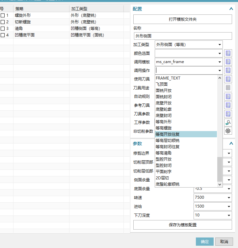Tick the checkbox for row 4 凹槽底平面
238x248 pixels.
pos(3,35)
